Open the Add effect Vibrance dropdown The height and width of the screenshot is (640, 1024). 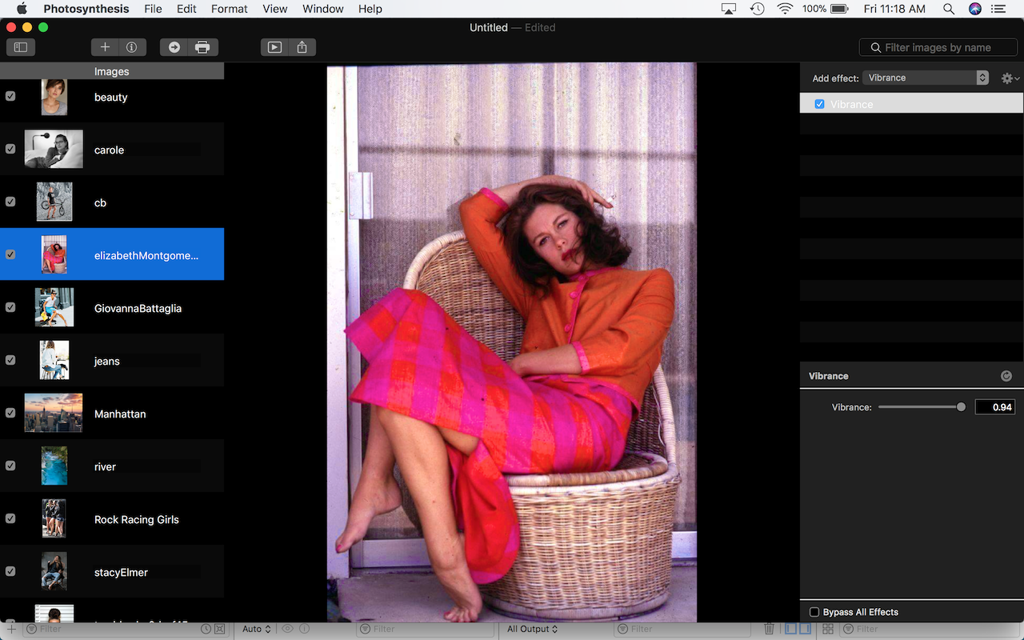tap(926, 78)
